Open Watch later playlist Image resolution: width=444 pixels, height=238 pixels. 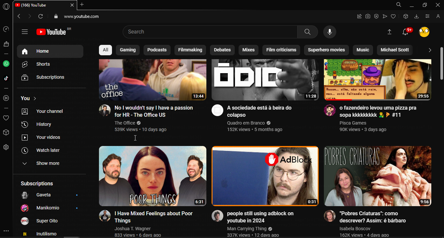(x=50, y=150)
